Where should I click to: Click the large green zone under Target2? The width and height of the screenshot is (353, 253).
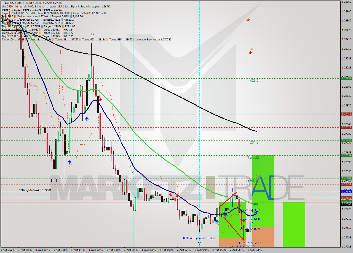coord(263,191)
